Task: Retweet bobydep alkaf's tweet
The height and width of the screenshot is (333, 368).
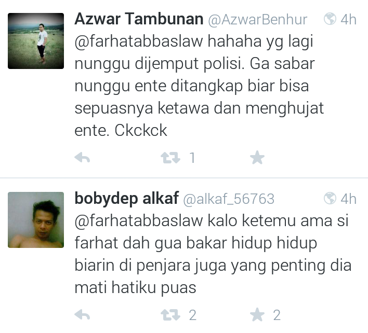Action: (170, 315)
